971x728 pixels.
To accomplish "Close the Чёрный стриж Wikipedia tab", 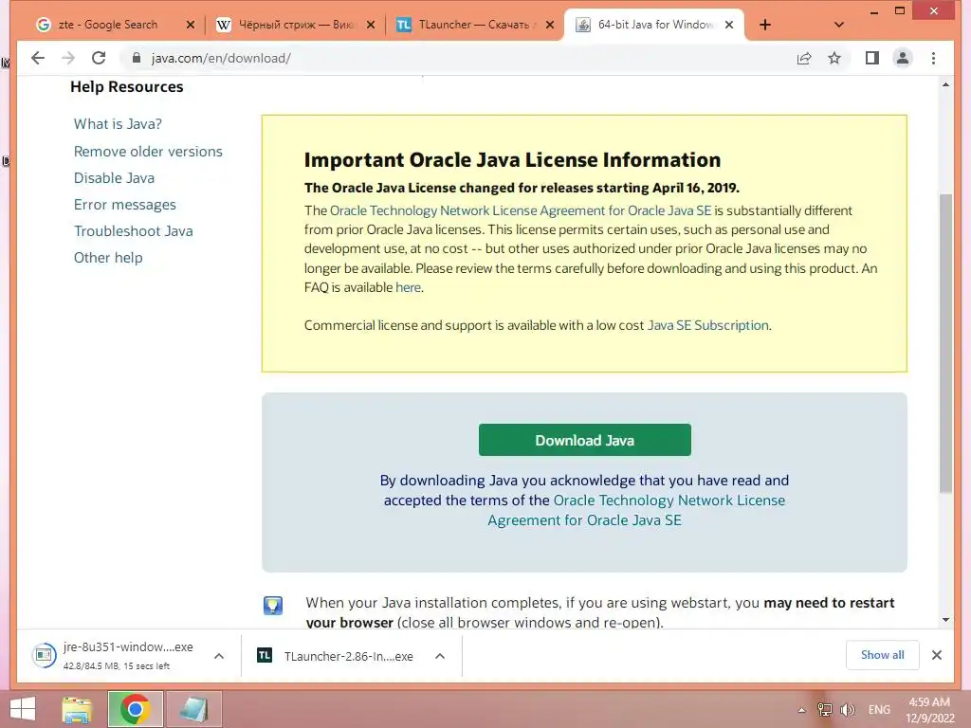I will click(371, 25).
